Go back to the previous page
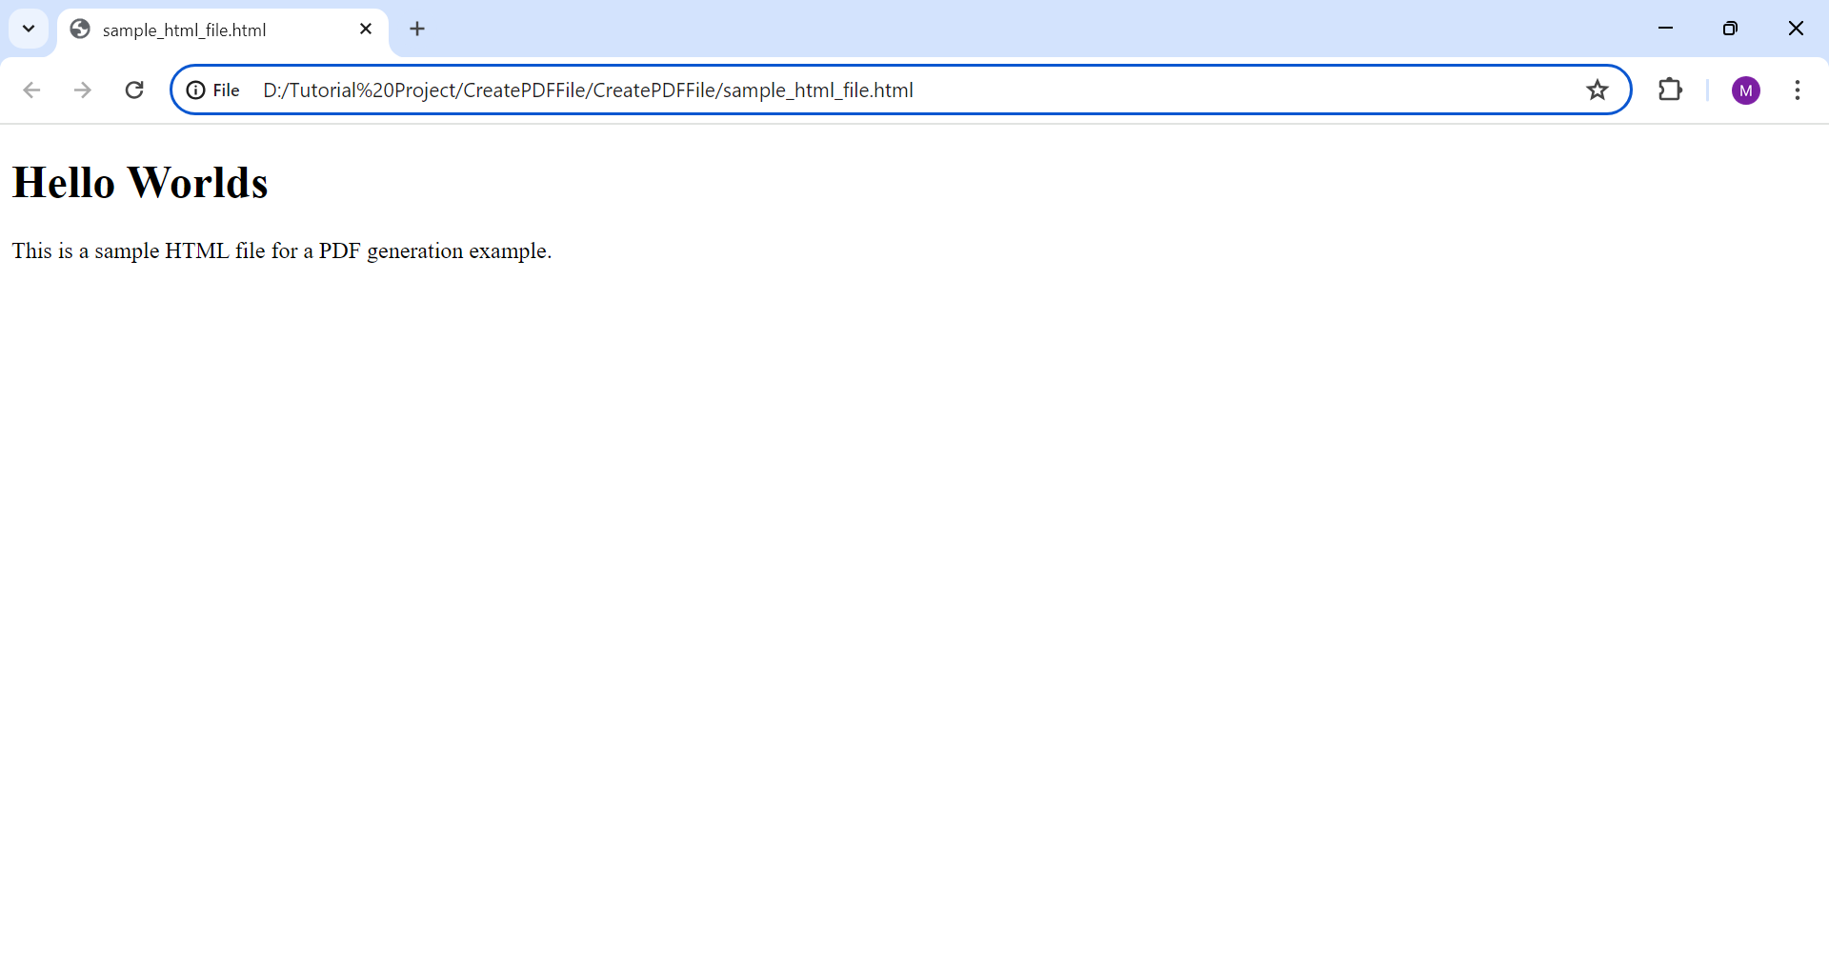Screen dimensions: 1829x960 tap(31, 90)
